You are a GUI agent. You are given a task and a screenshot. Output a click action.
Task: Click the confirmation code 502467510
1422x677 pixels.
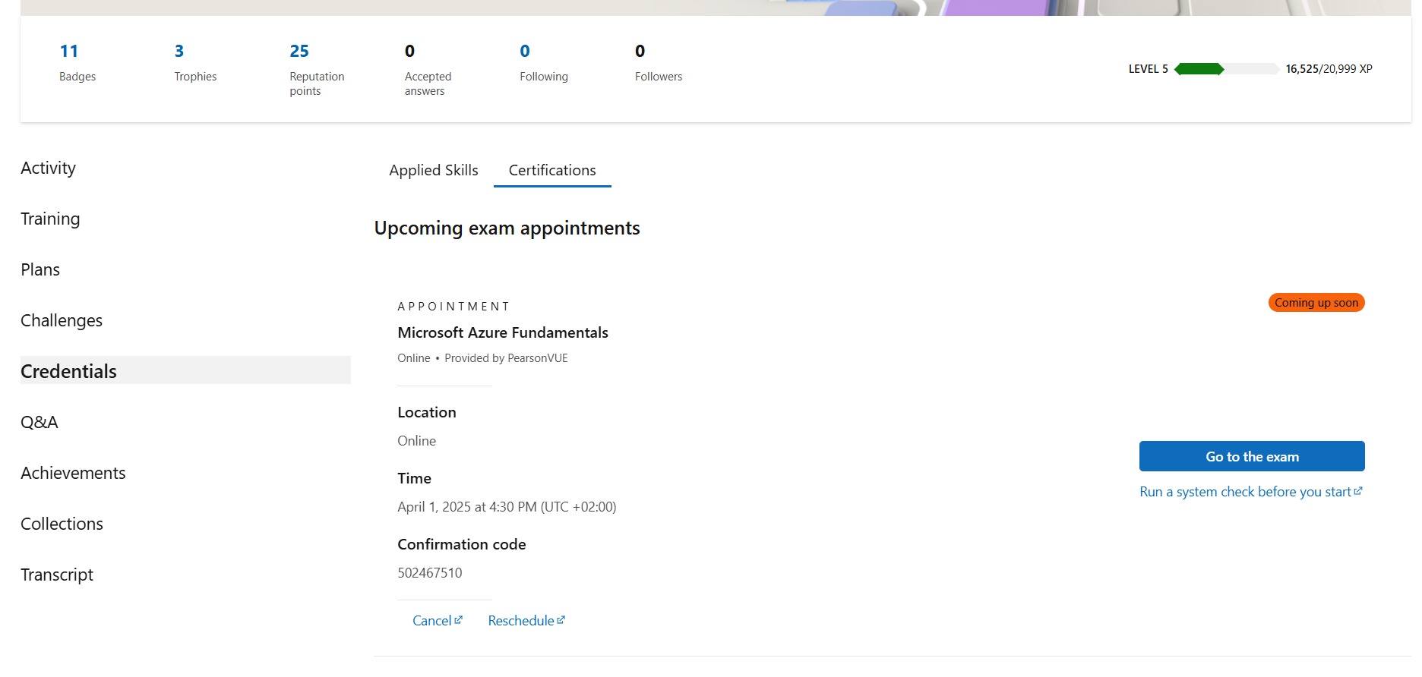tap(430, 573)
